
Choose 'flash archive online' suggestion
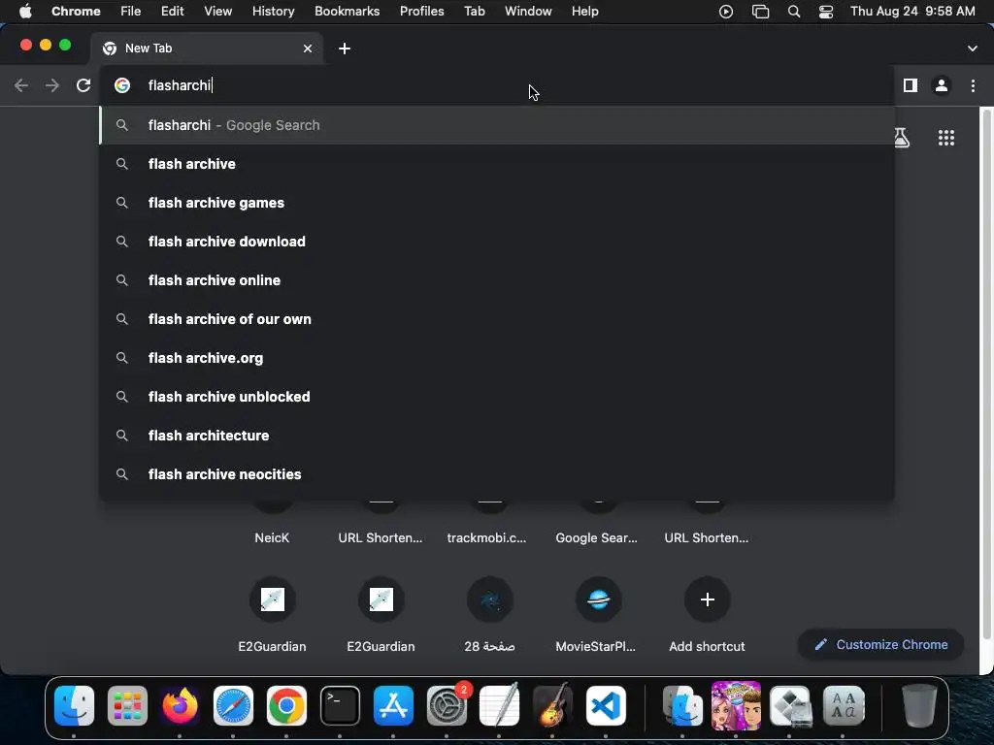[497, 280]
